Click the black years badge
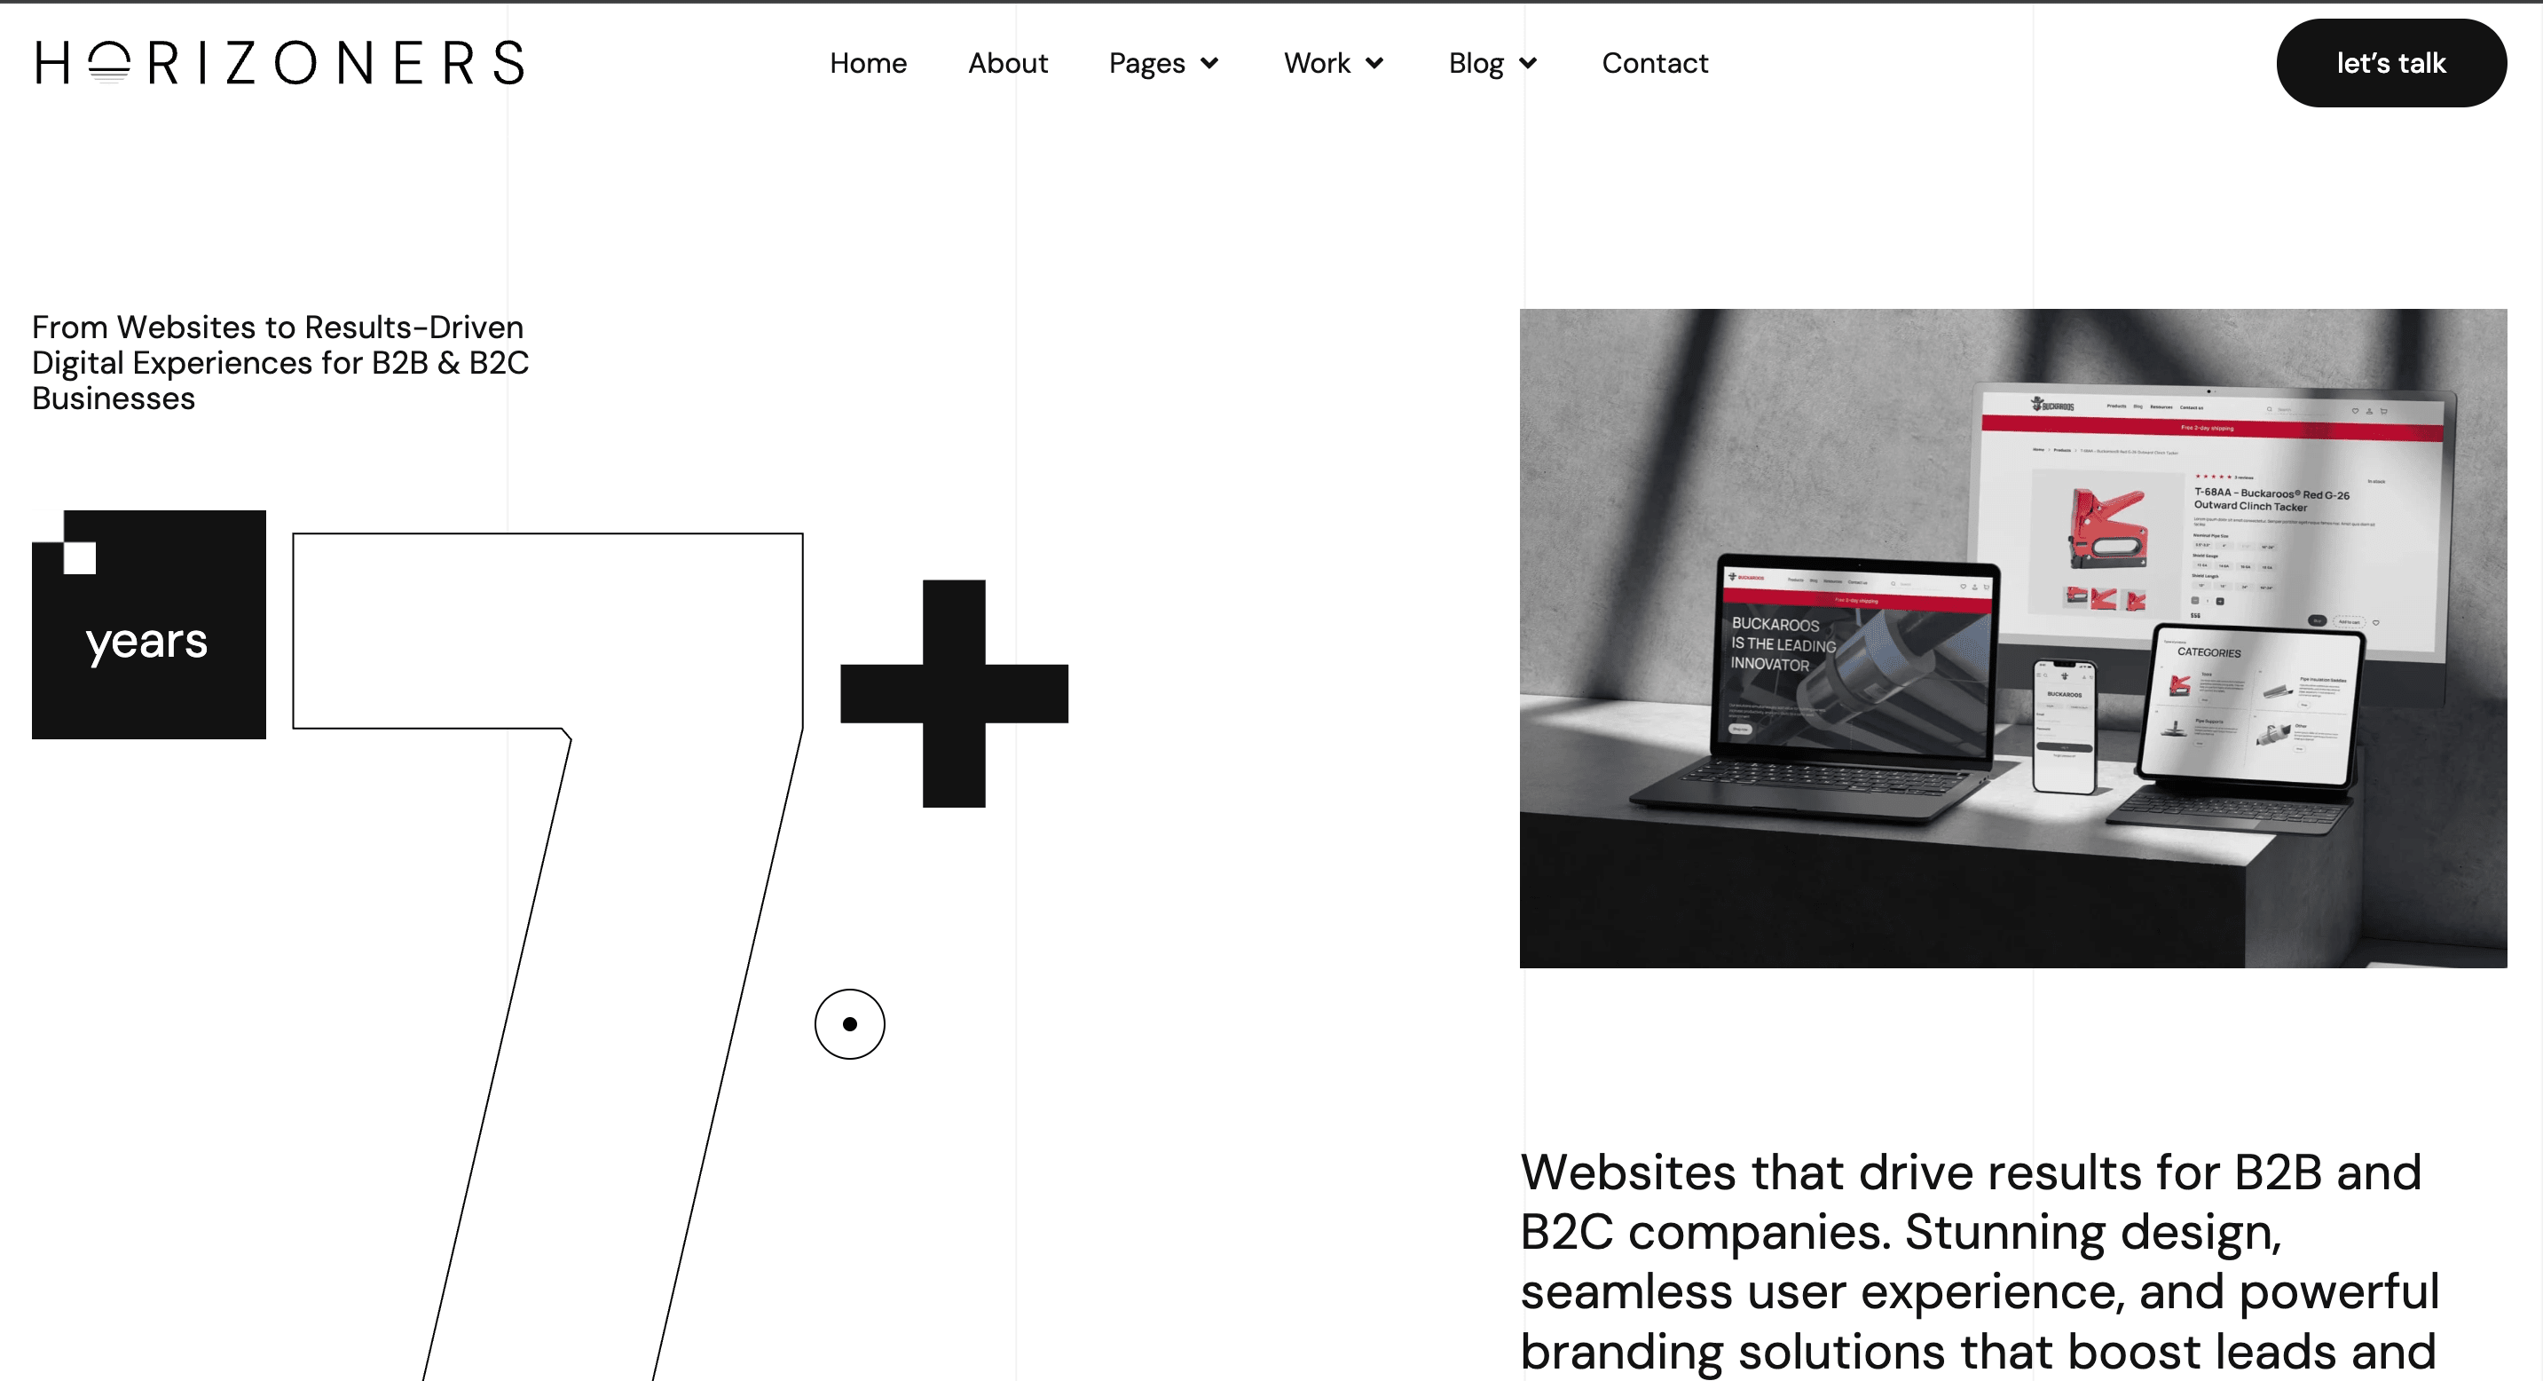 click(149, 625)
